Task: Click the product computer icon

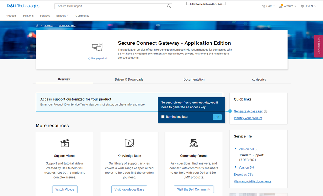Action: click(x=97, y=47)
